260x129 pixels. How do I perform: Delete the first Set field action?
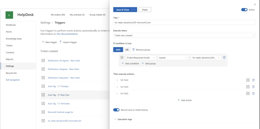pos(253,80)
